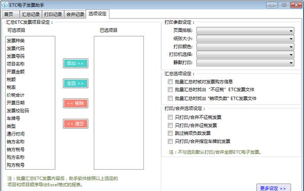Open 更多设定 >> settings

pyautogui.click(x=274, y=188)
